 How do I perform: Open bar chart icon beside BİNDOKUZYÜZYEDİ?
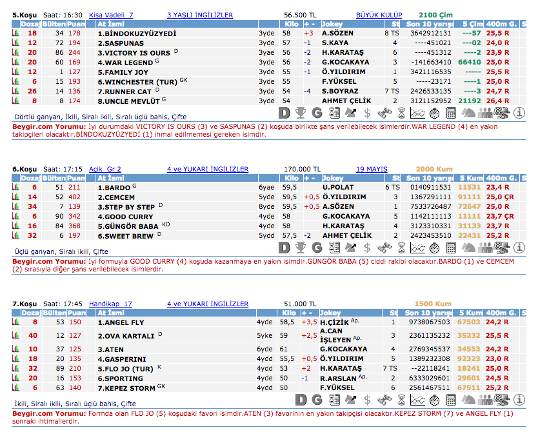click(16, 33)
